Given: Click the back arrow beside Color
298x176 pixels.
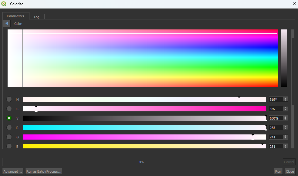Looking at the screenshot, I should (7, 24).
